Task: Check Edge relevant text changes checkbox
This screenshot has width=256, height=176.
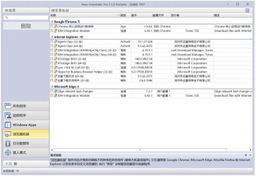Action: (52, 91)
